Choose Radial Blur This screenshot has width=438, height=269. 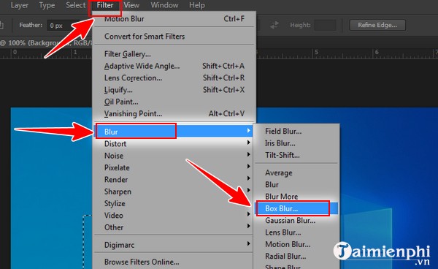click(x=296, y=257)
